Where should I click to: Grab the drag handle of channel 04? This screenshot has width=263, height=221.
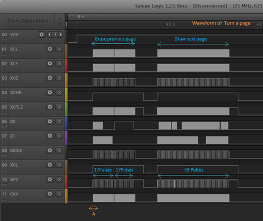(4, 98)
